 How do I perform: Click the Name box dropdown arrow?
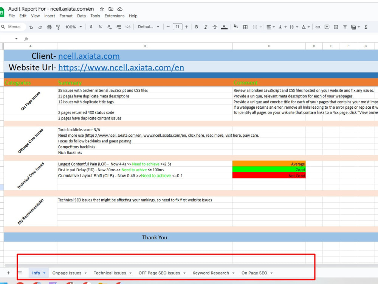point(16,39)
